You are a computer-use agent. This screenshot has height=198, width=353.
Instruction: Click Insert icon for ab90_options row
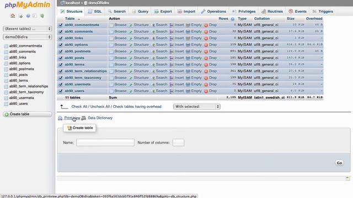click(172, 45)
